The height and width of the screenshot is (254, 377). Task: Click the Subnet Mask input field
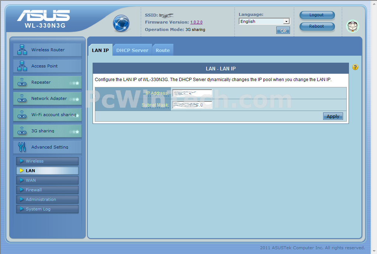click(192, 105)
